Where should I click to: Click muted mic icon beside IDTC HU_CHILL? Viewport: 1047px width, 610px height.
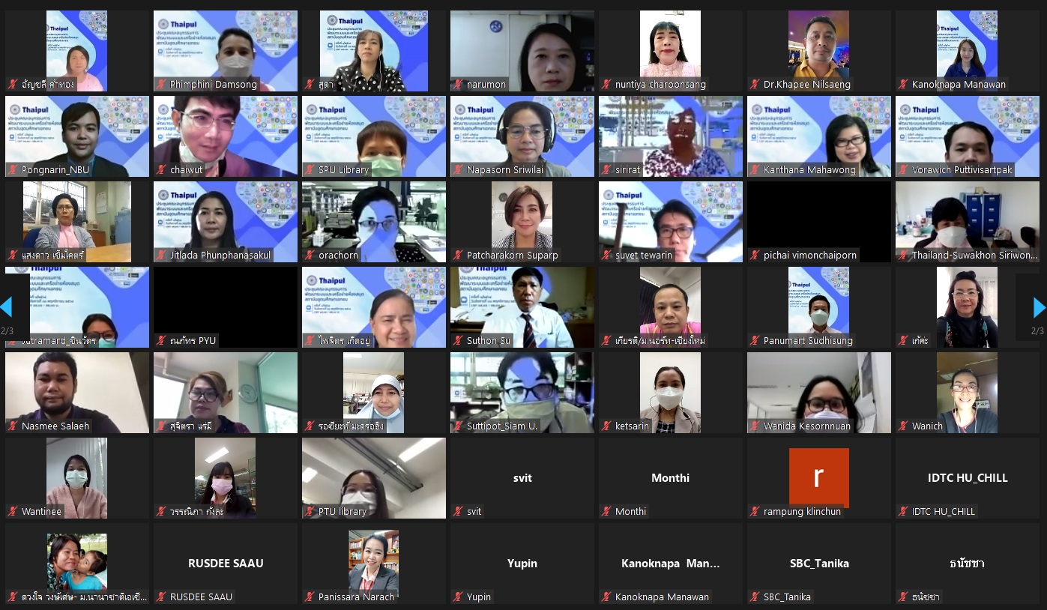coord(903,512)
